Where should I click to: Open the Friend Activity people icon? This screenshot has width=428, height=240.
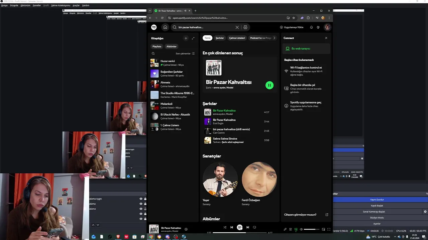coord(318,27)
